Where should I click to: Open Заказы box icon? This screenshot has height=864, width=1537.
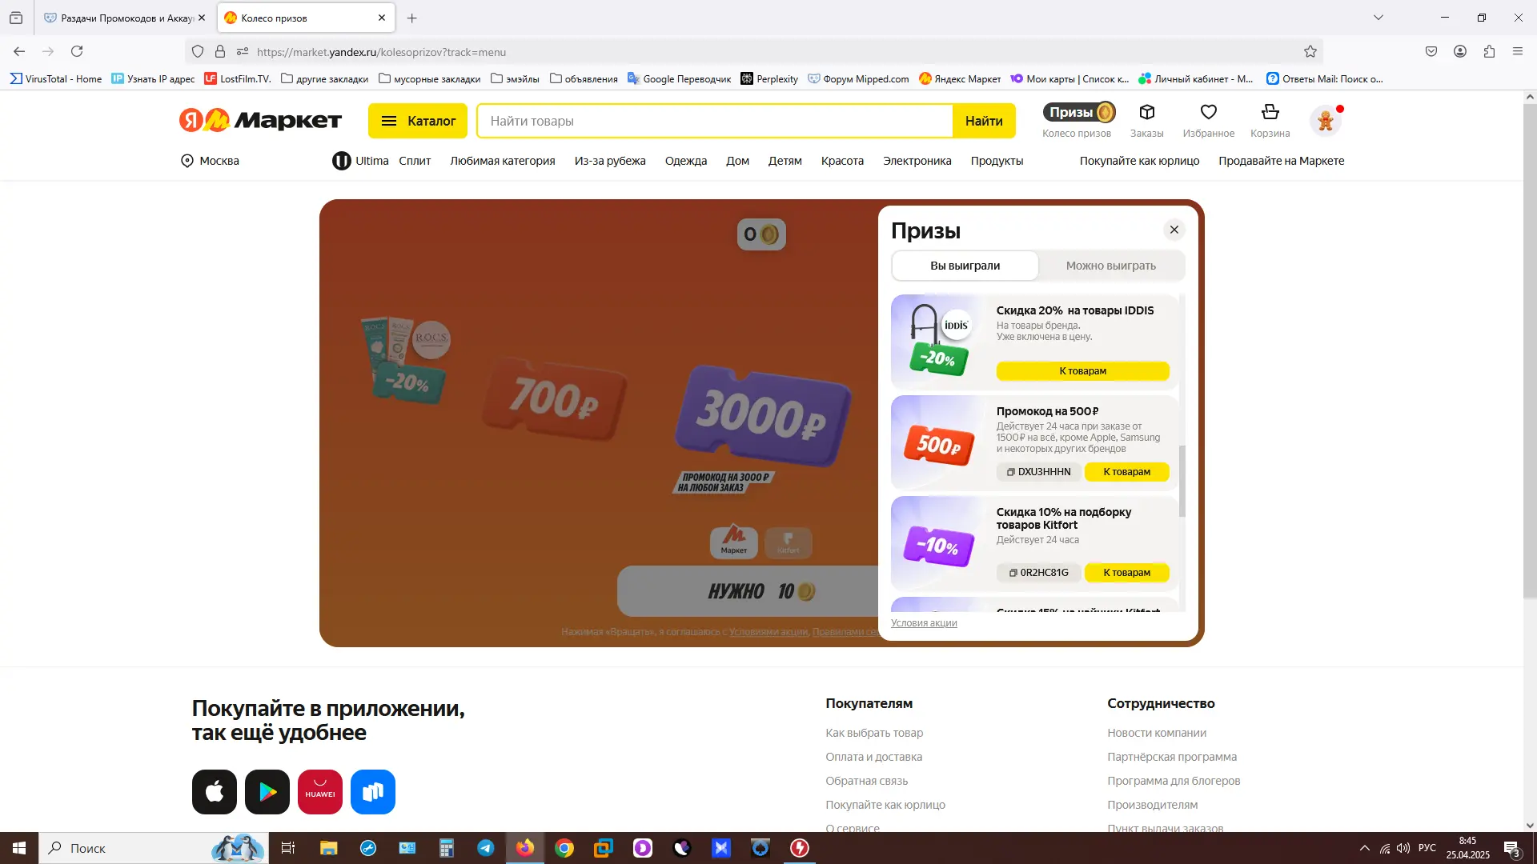[1146, 120]
